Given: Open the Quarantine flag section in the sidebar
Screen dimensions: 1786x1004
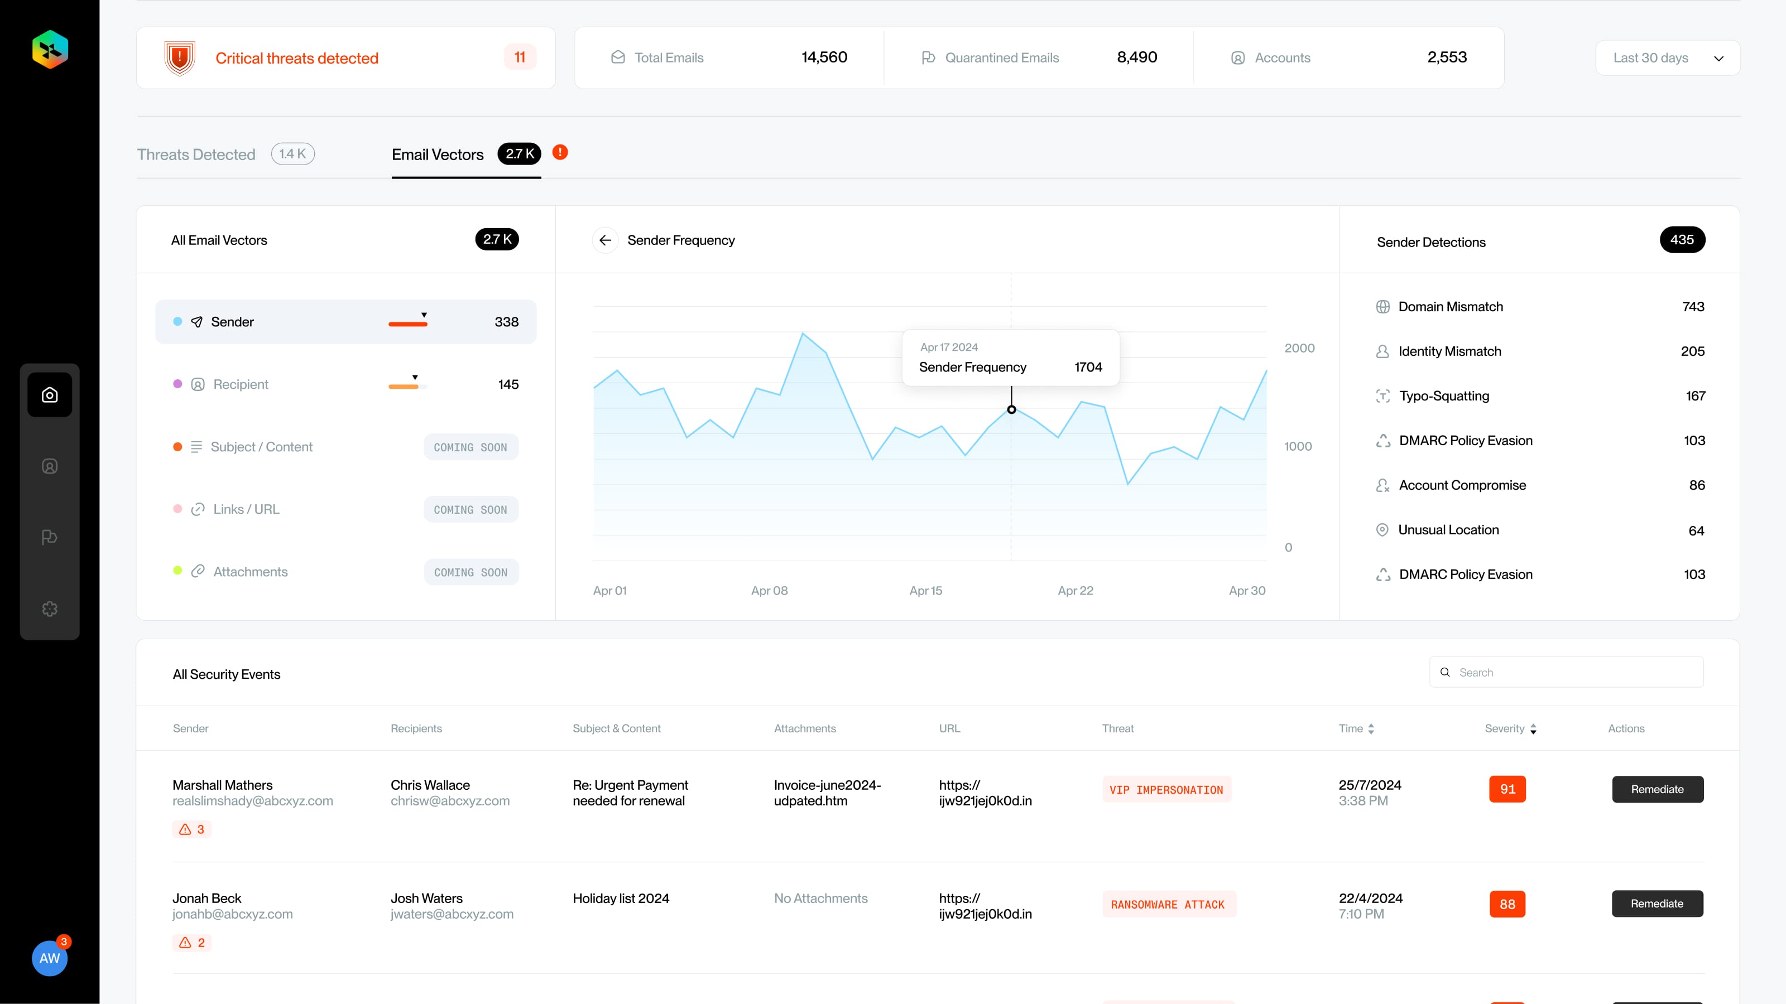Looking at the screenshot, I should coord(49,537).
